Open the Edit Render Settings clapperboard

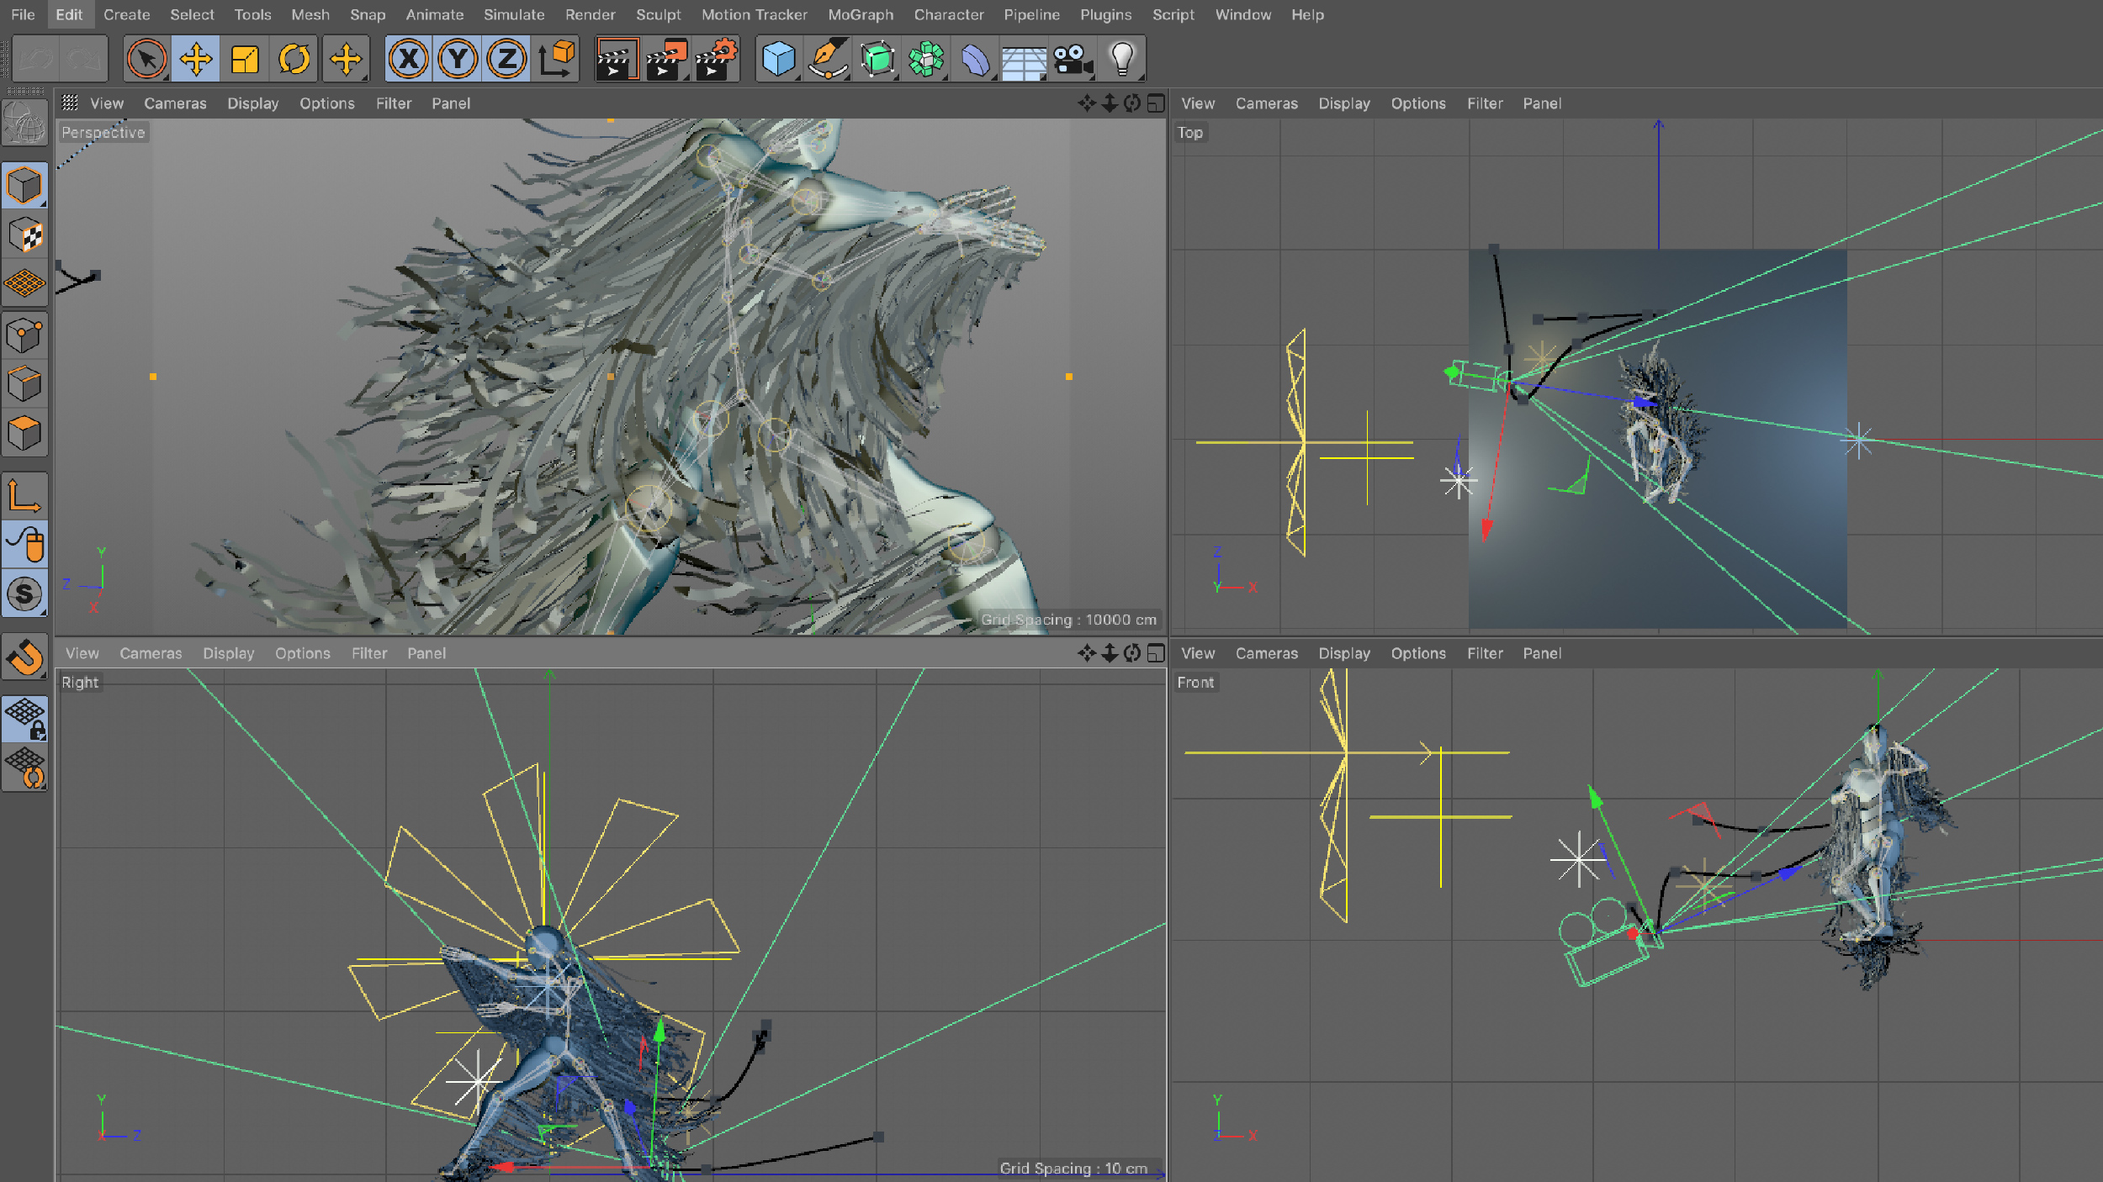pos(715,59)
